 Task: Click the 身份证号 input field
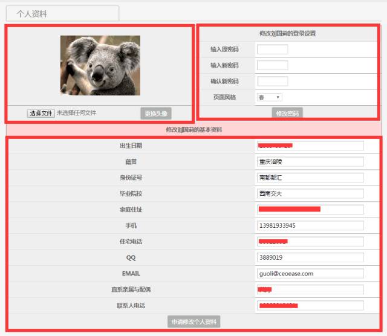pyautogui.click(x=310, y=178)
